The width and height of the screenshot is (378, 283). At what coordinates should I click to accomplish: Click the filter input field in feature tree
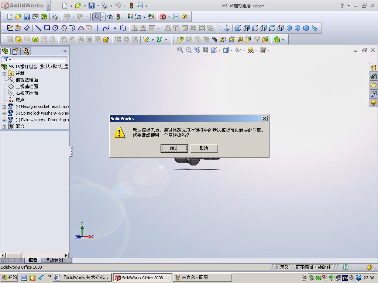35,59
